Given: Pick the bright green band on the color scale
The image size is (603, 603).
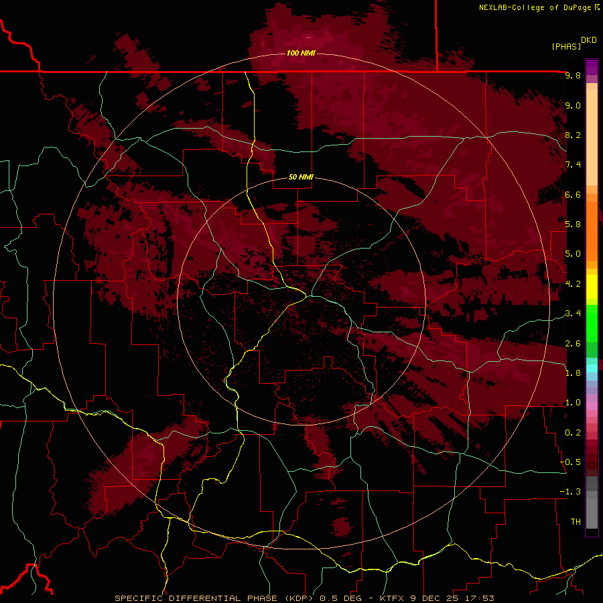Looking at the screenshot, I should tap(592, 323).
